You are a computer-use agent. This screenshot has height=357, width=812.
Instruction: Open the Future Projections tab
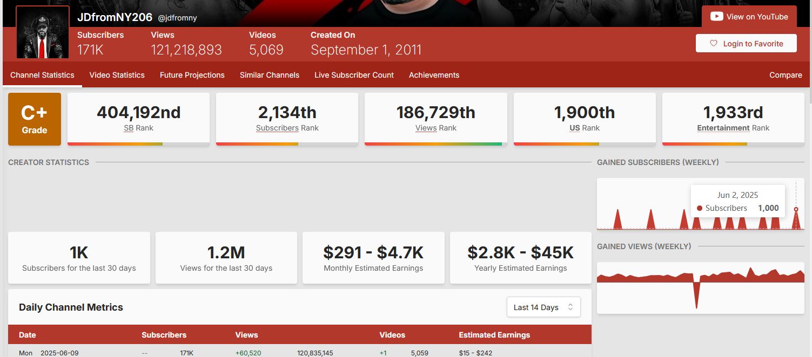(x=192, y=75)
